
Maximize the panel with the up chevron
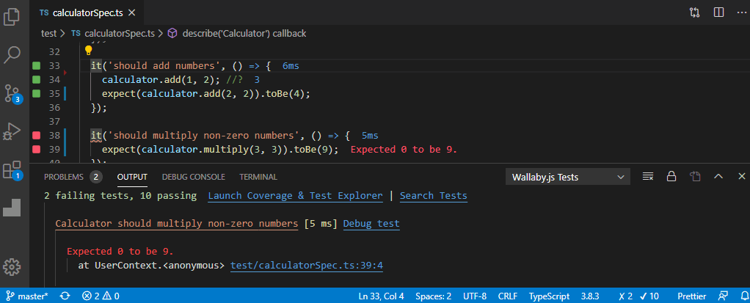click(x=718, y=177)
